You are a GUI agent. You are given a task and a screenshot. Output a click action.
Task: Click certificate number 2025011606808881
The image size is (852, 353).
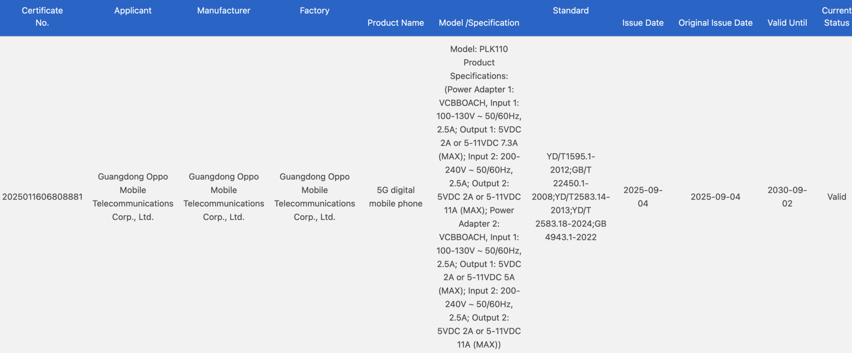point(42,197)
